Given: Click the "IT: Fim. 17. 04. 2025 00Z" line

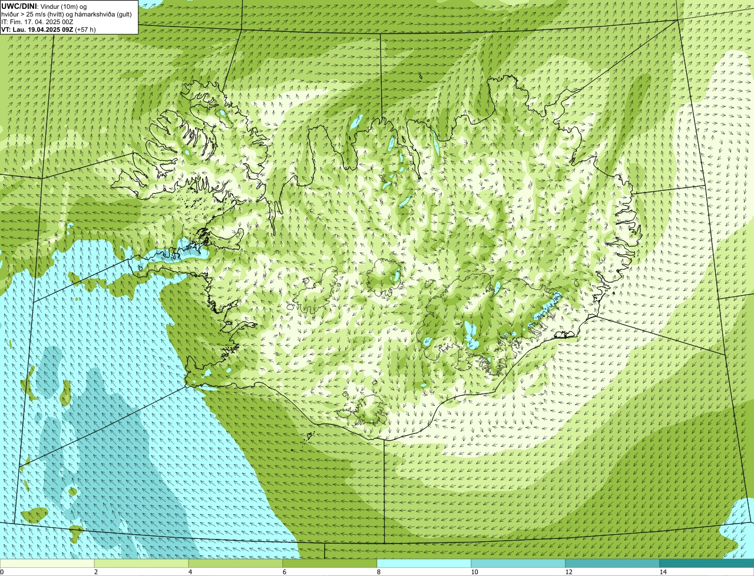Looking at the screenshot, I should [37, 22].
